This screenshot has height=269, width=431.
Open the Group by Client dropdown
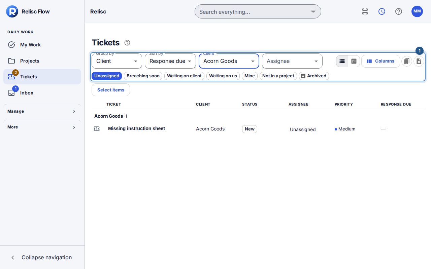(117, 61)
